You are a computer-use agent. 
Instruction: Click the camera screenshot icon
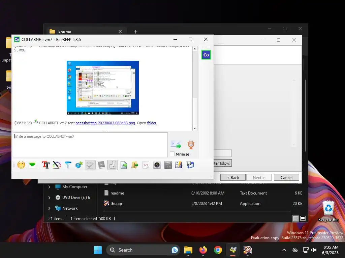click(157, 165)
